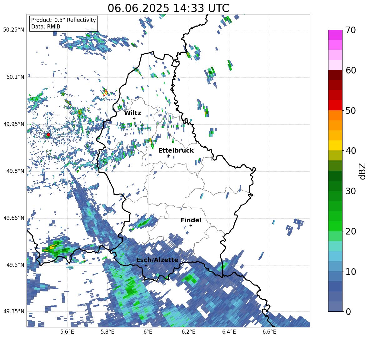Click the Wiltz city label
Screen dimensions: 370x338
(132, 113)
